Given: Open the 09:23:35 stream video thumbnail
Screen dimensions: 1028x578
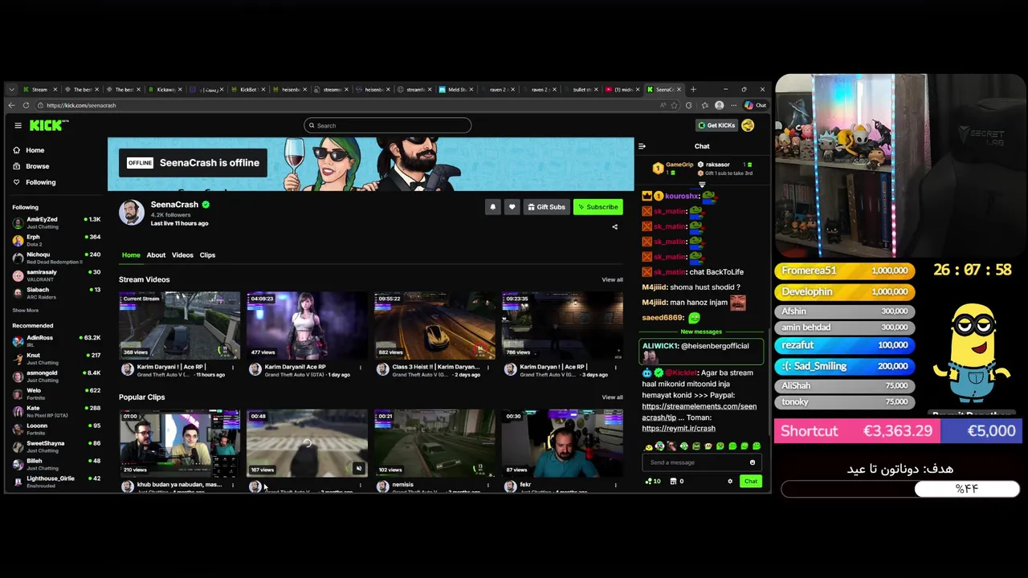Looking at the screenshot, I should (562, 325).
